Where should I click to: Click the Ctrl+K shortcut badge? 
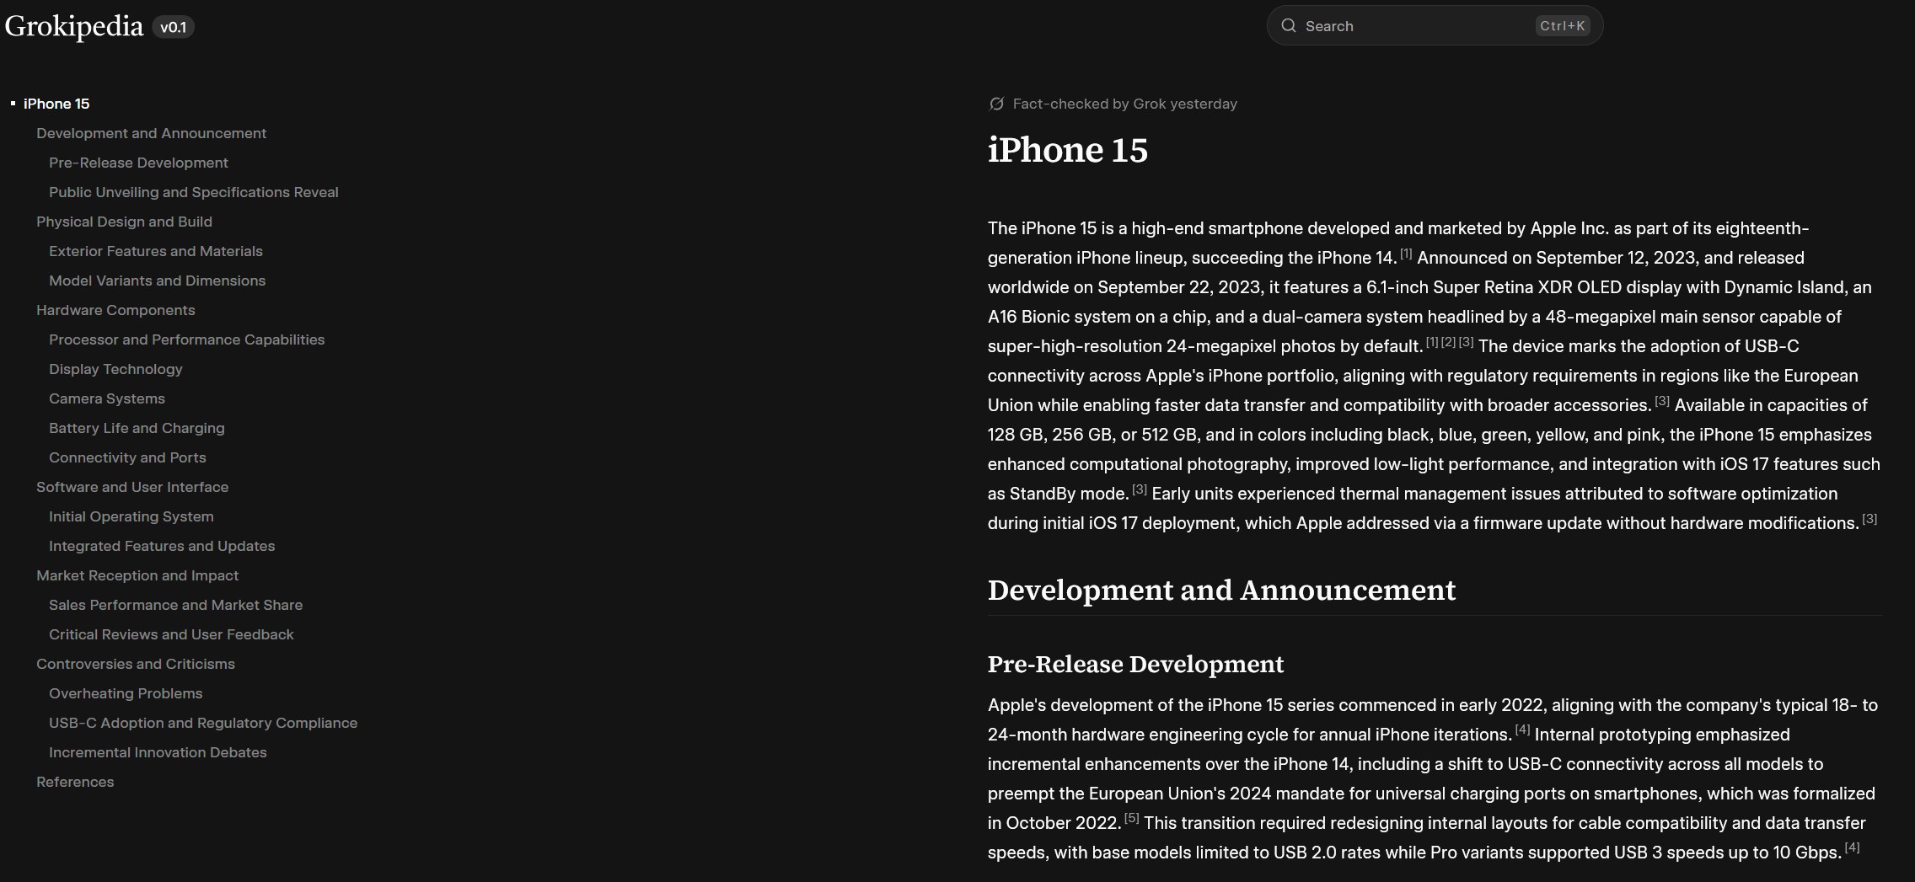click(x=1562, y=26)
